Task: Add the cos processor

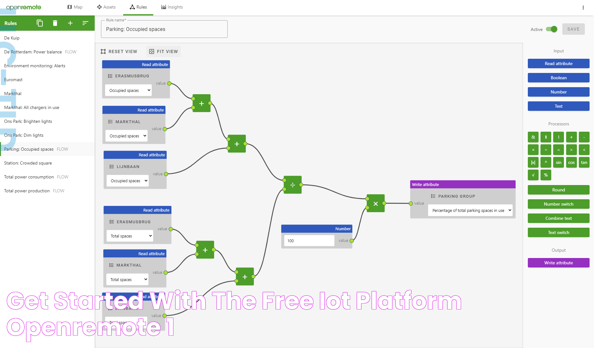Action: (x=571, y=162)
